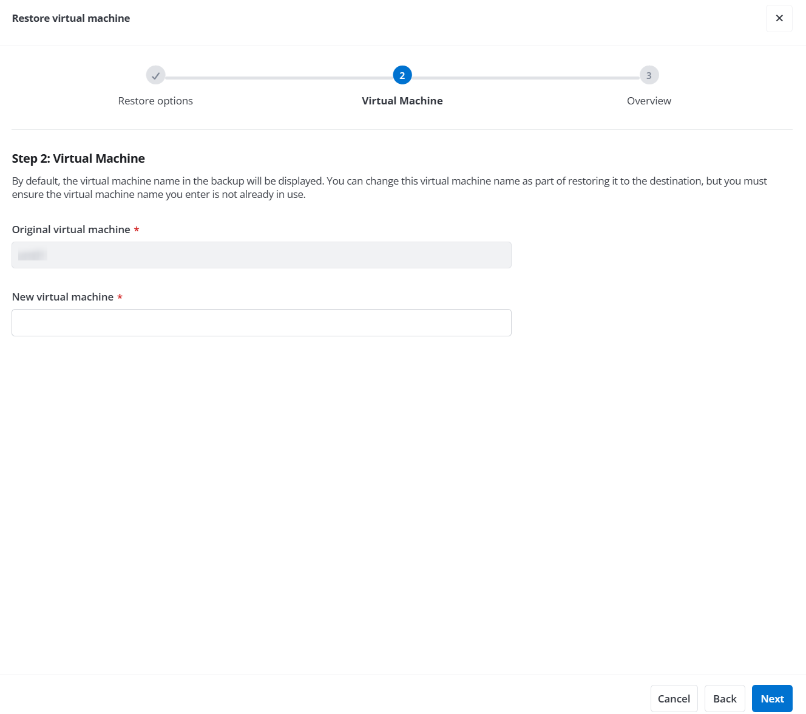
Task: Click the disabled Original virtual machine field
Action: [261, 254]
